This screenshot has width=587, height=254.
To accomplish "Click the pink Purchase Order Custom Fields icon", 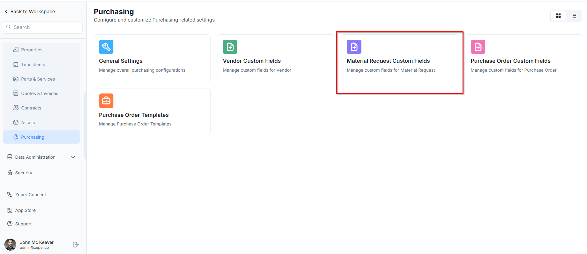I will click(x=478, y=47).
